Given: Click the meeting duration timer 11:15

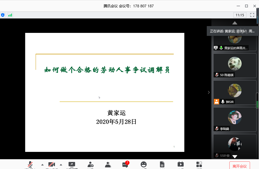Looking at the screenshot, I should (x=240, y=15).
